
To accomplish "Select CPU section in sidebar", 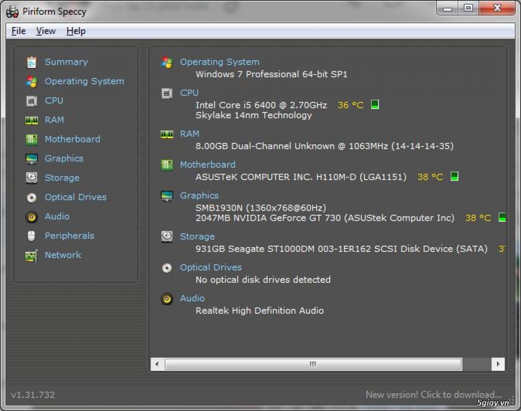I will pyautogui.click(x=54, y=100).
